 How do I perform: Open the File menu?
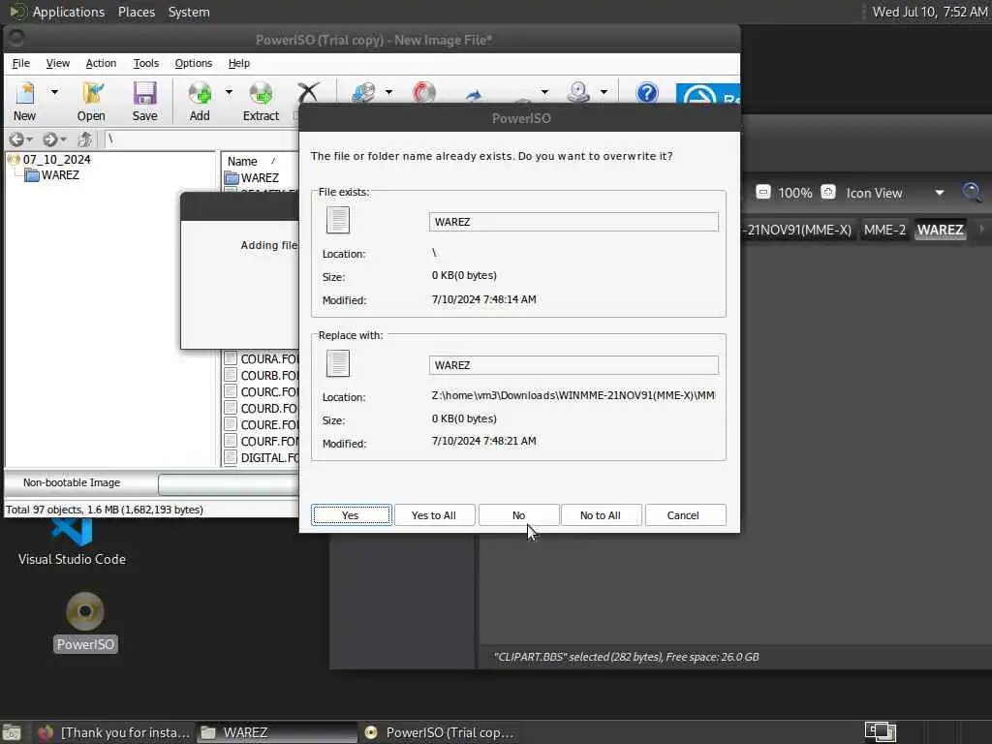21,63
